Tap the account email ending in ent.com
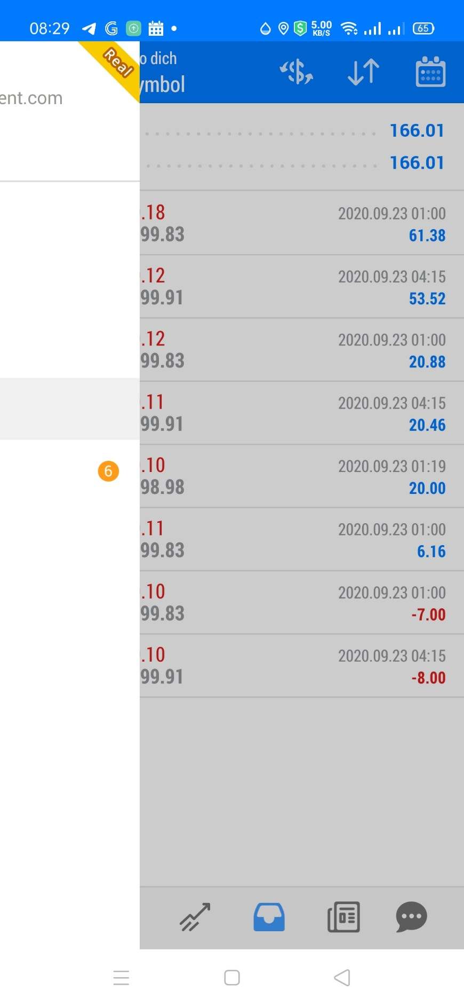Image resolution: width=464 pixels, height=1006 pixels. pyautogui.click(x=32, y=98)
